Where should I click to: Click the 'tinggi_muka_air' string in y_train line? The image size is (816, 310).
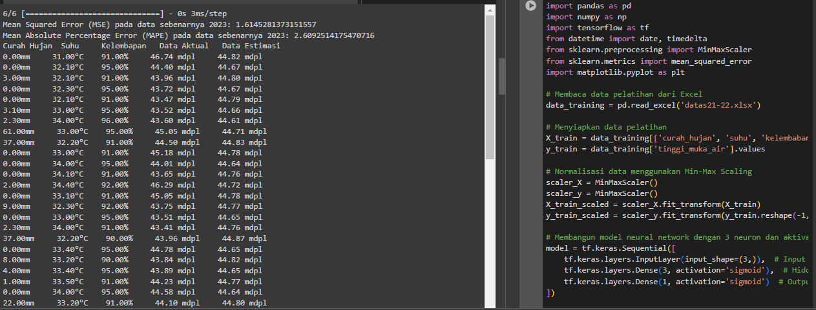689,149
